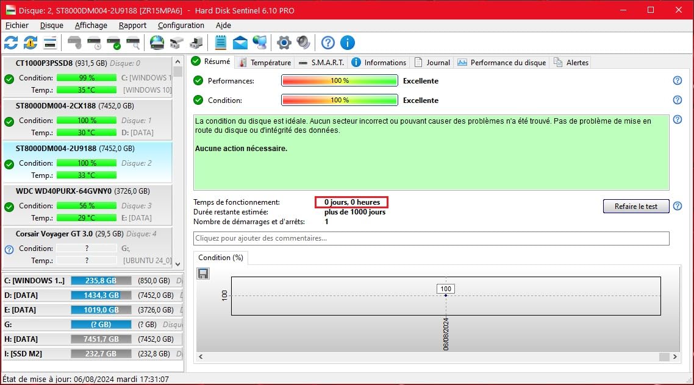This screenshot has width=694, height=385.
Task: Select the WDC WD40PURX-64GVNY0 disk
Action: [63, 191]
